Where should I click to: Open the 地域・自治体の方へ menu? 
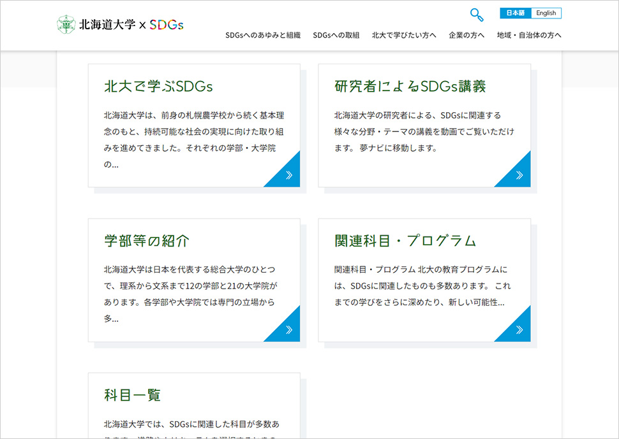pyautogui.click(x=528, y=35)
